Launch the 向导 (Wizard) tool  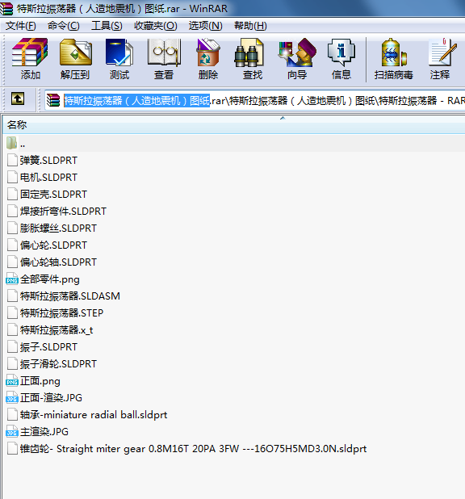[x=297, y=52]
